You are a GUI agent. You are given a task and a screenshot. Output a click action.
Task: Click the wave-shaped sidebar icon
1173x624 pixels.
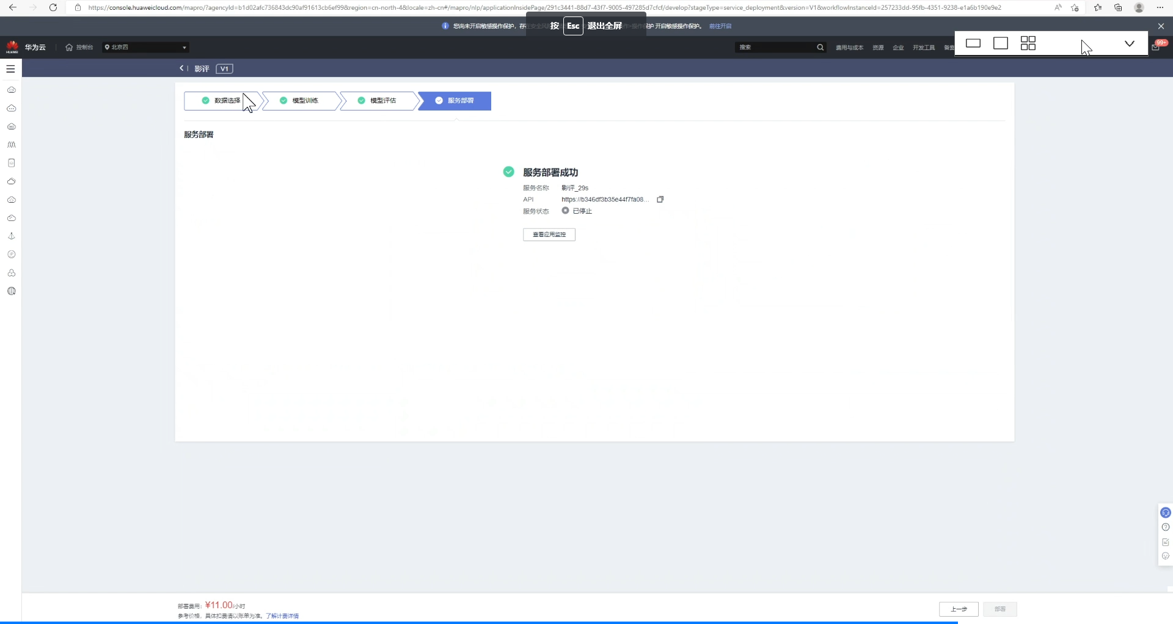tap(11, 145)
